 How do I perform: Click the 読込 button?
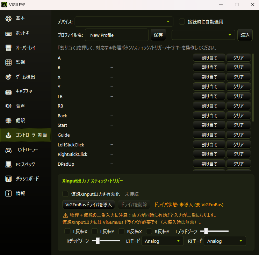tap(245, 35)
